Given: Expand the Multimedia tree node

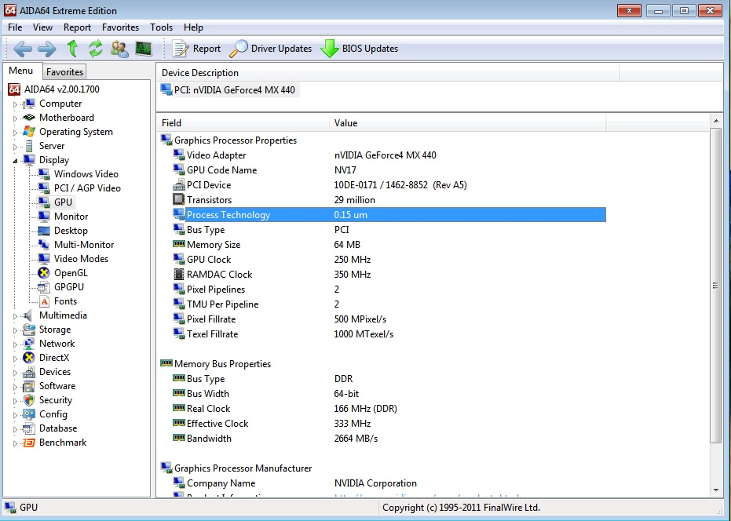Looking at the screenshot, I should pyautogui.click(x=15, y=316).
